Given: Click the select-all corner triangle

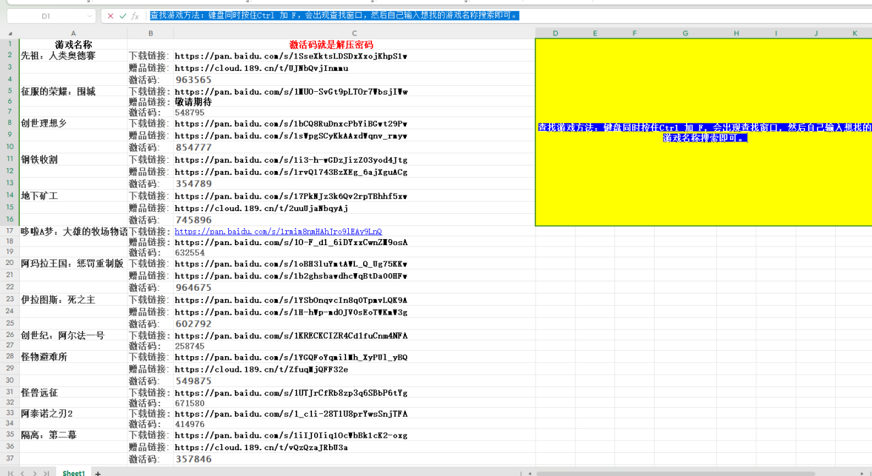Looking at the screenshot, I should pyautogui.click(x=10, y=33).
